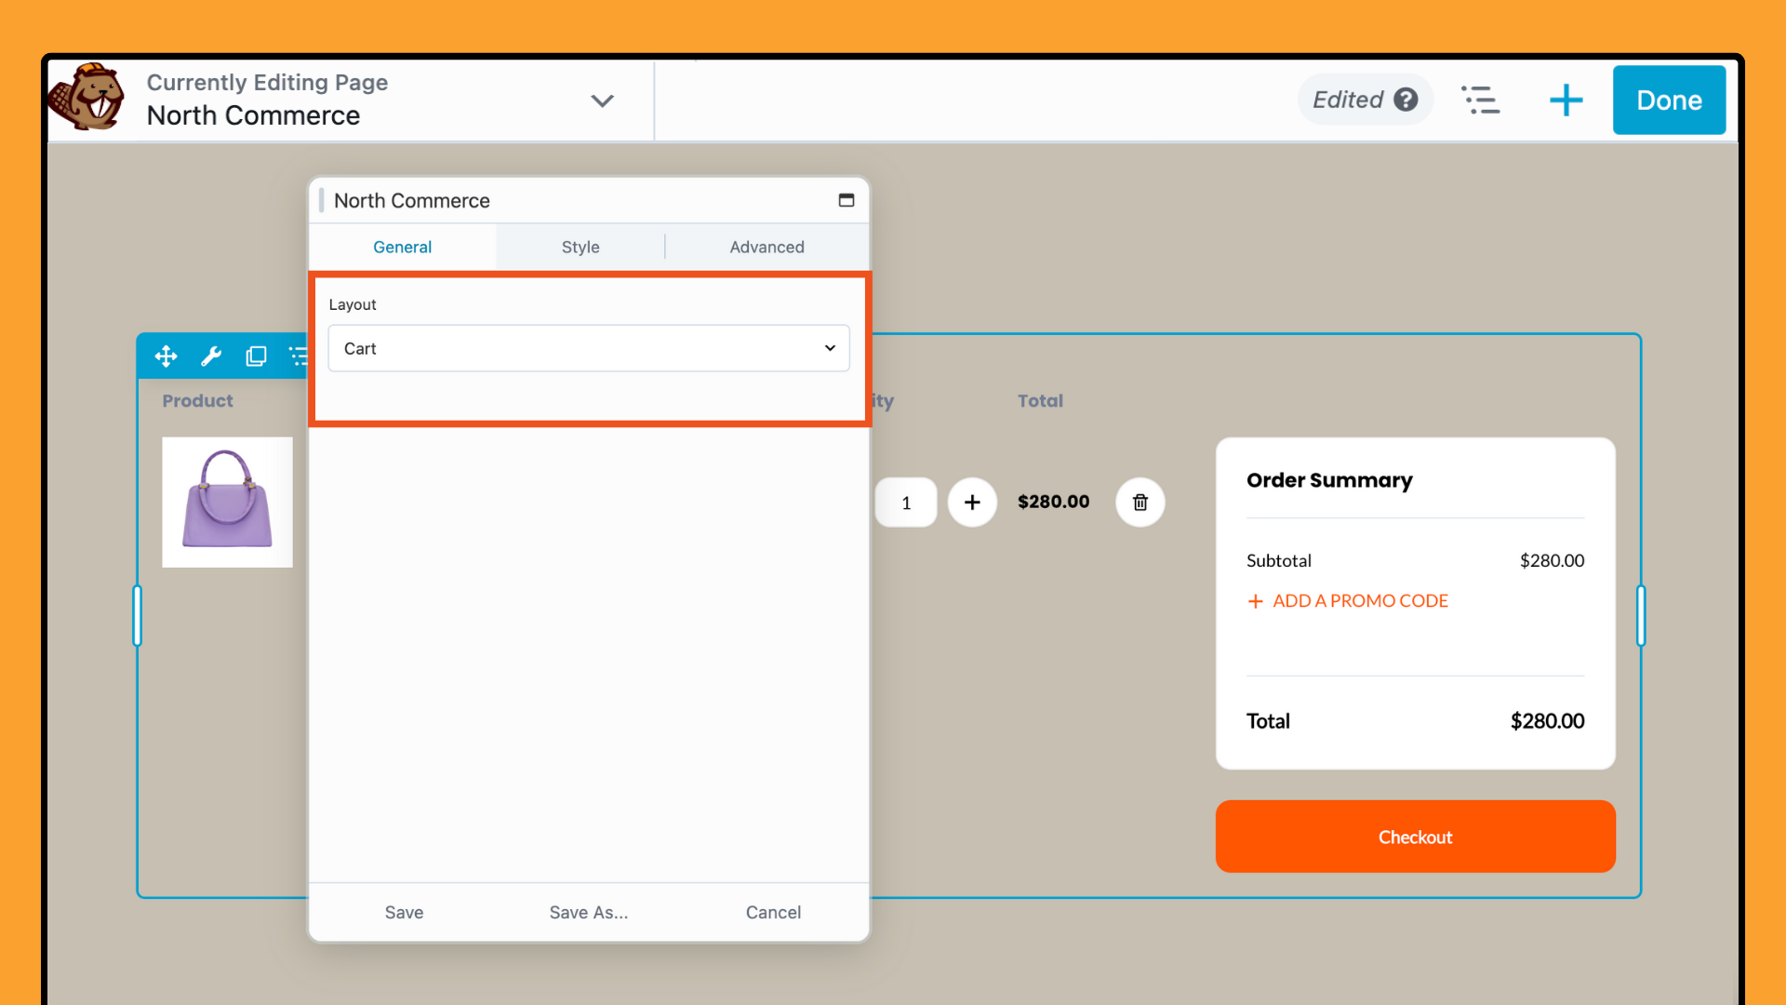Select the General tab
Screen dimensions: 1786x1005
(402, 247)
